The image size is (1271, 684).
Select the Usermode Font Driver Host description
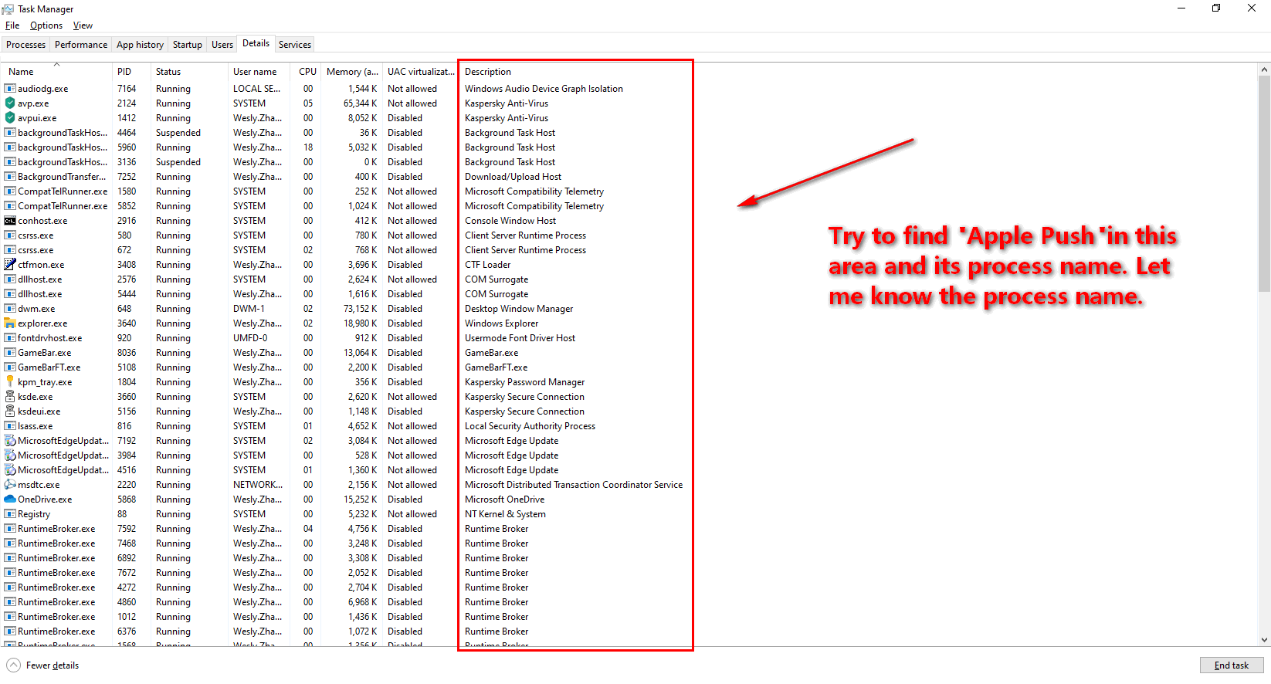pyautogui.click(x=520, y=338)
